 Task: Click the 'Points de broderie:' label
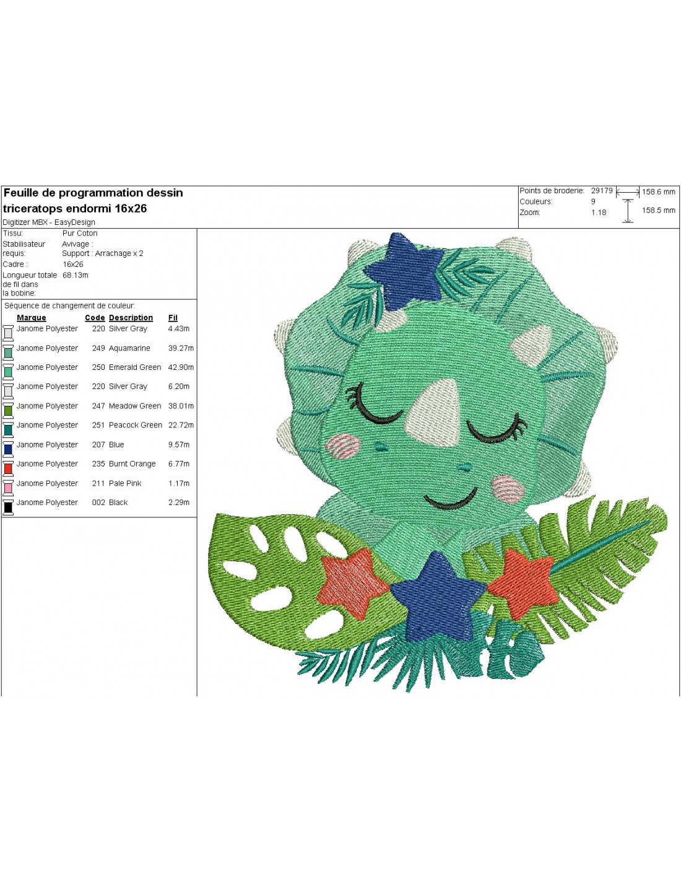[x=552, y=191]
